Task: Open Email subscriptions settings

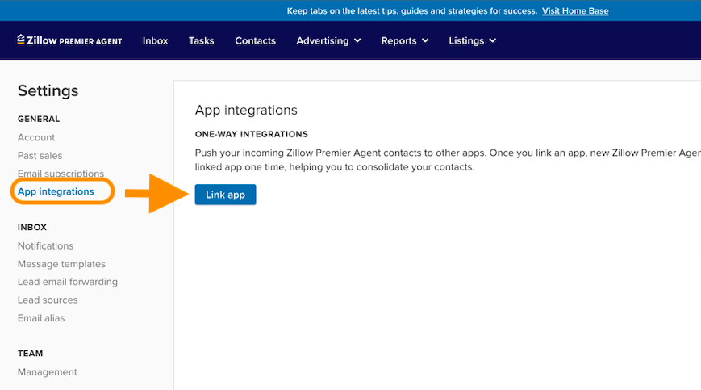Action: click(61, 174)
